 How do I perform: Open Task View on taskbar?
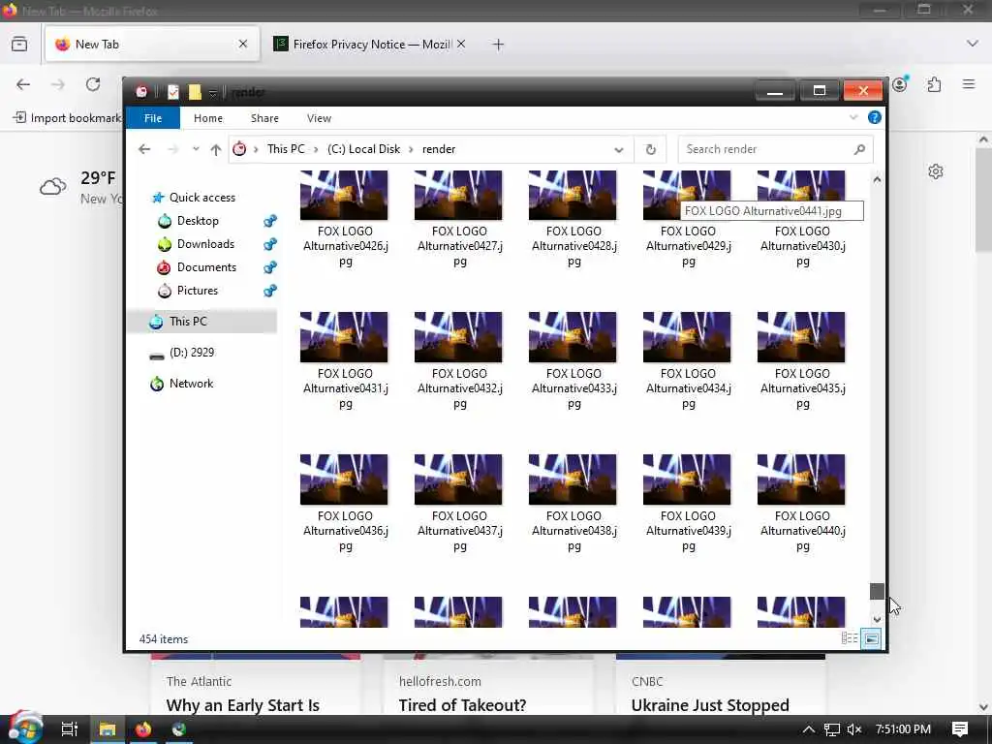(x=70, y=729)
